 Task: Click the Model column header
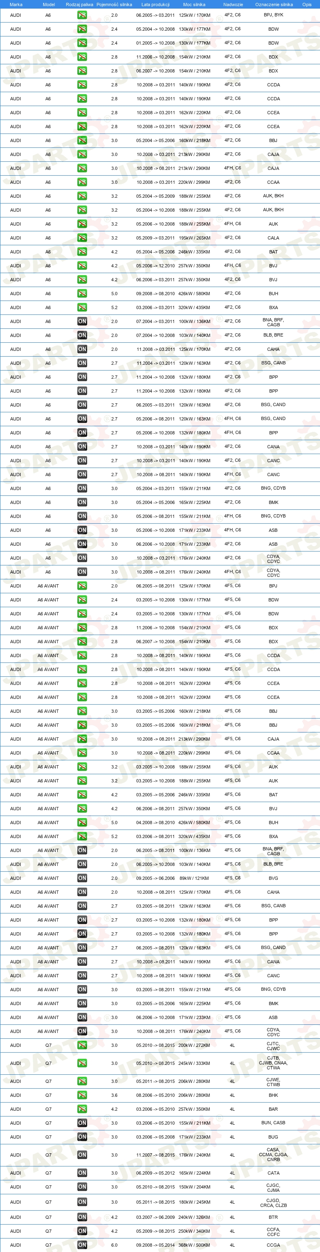49,5
